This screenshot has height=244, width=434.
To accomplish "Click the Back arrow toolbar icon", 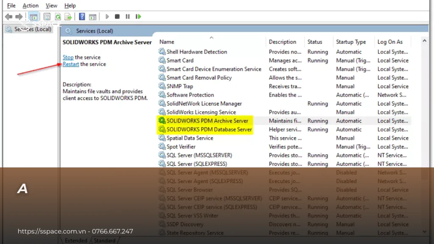I will pos(9,17).
